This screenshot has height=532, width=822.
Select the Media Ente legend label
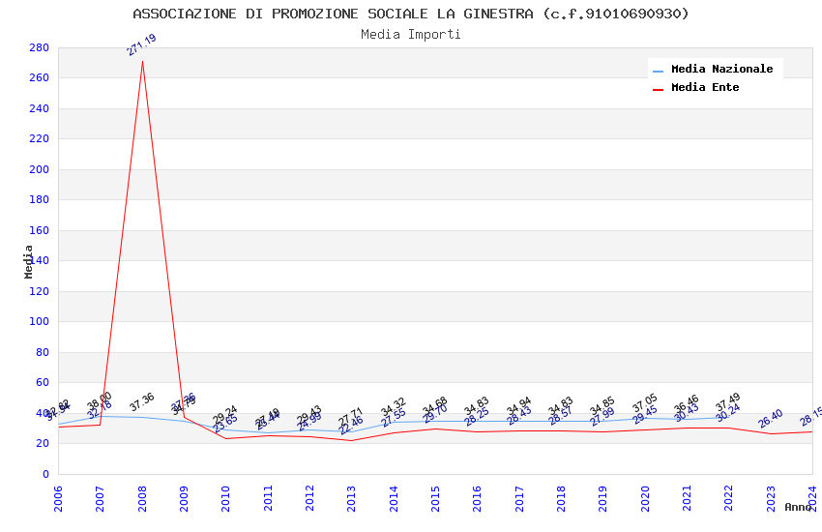click(705, 87)
